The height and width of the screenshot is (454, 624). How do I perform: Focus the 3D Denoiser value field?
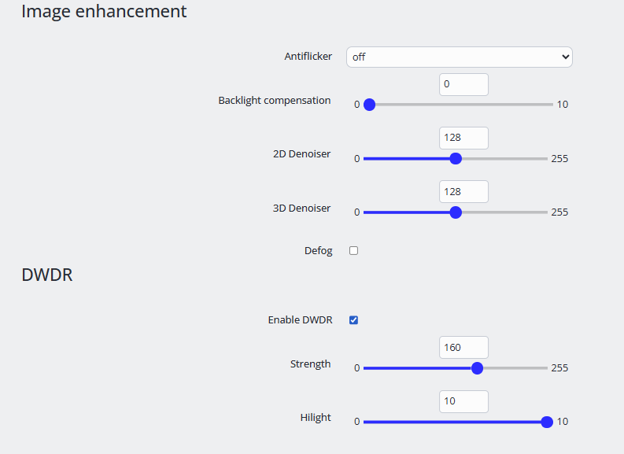pos(463,191)
